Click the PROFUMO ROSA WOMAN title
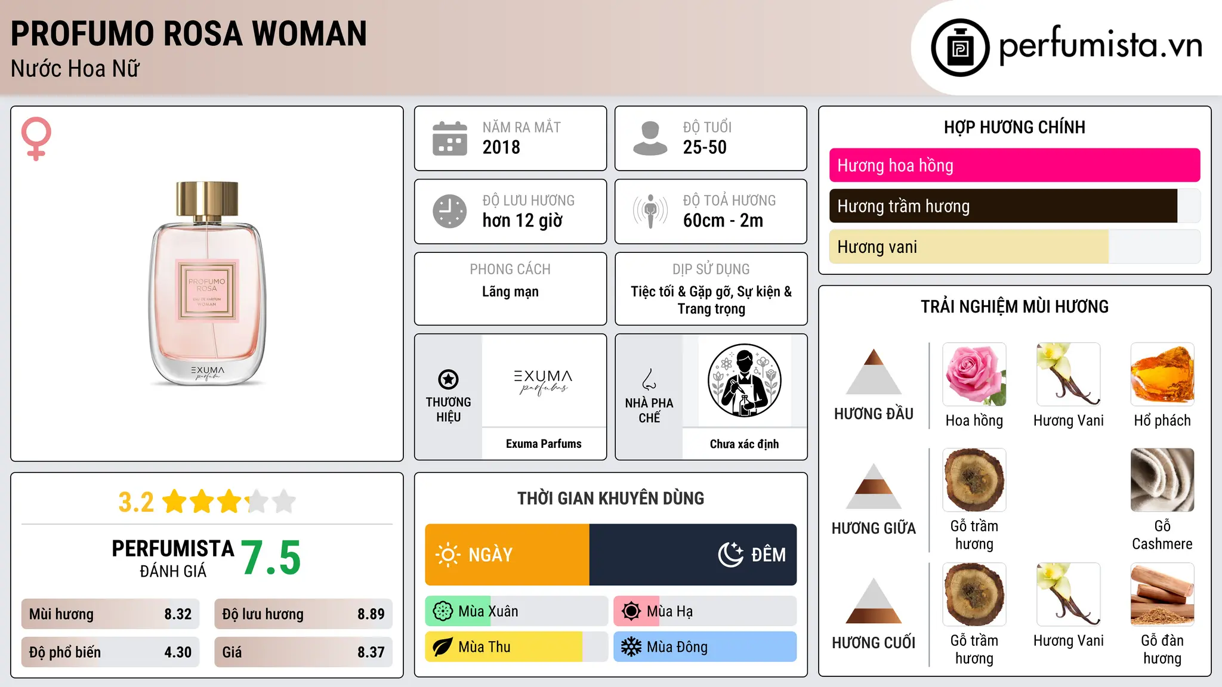1222x687 pixels. [x=189, y=33]
